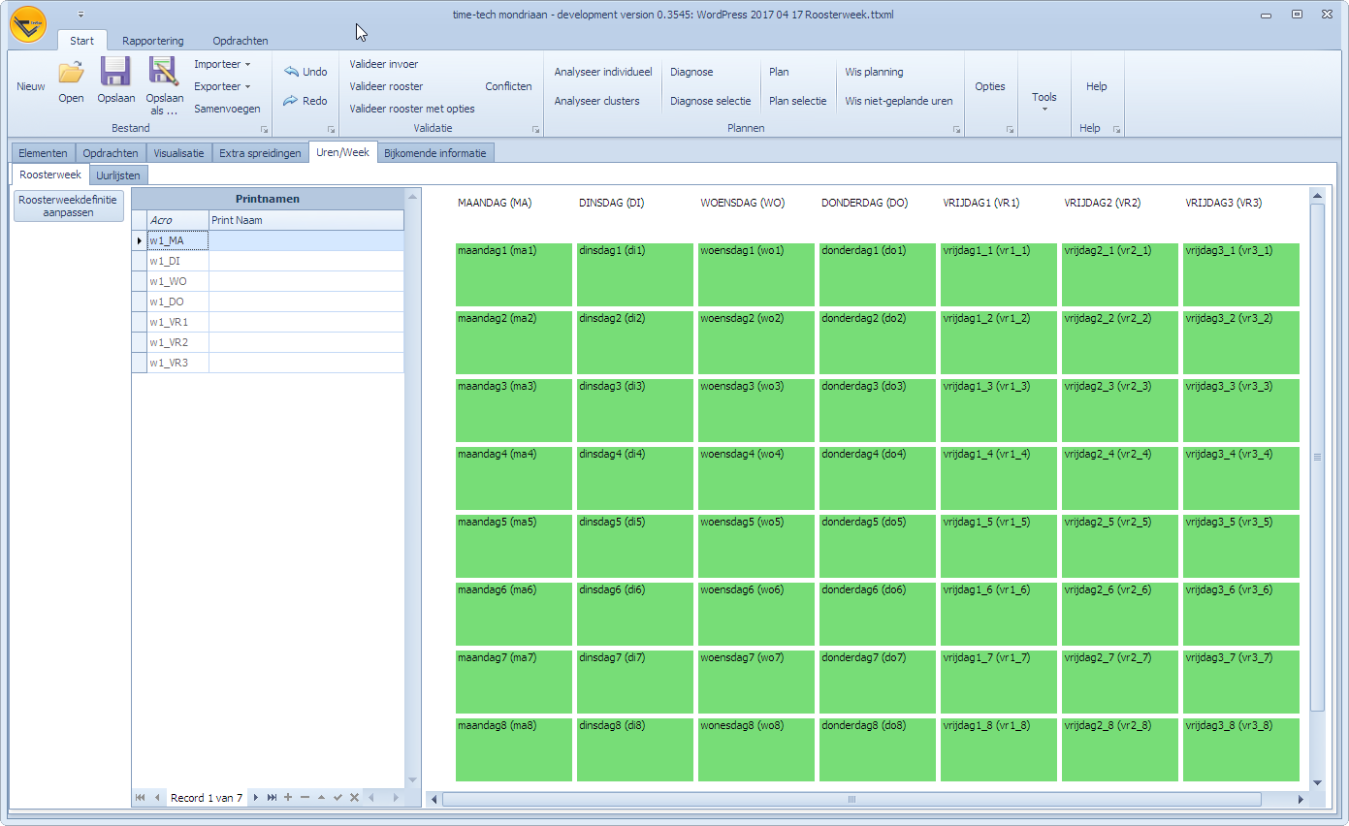Viewport: 1349px width, 826px height.
Task: Click the Acro column header
Action: [x=177, y=220]
